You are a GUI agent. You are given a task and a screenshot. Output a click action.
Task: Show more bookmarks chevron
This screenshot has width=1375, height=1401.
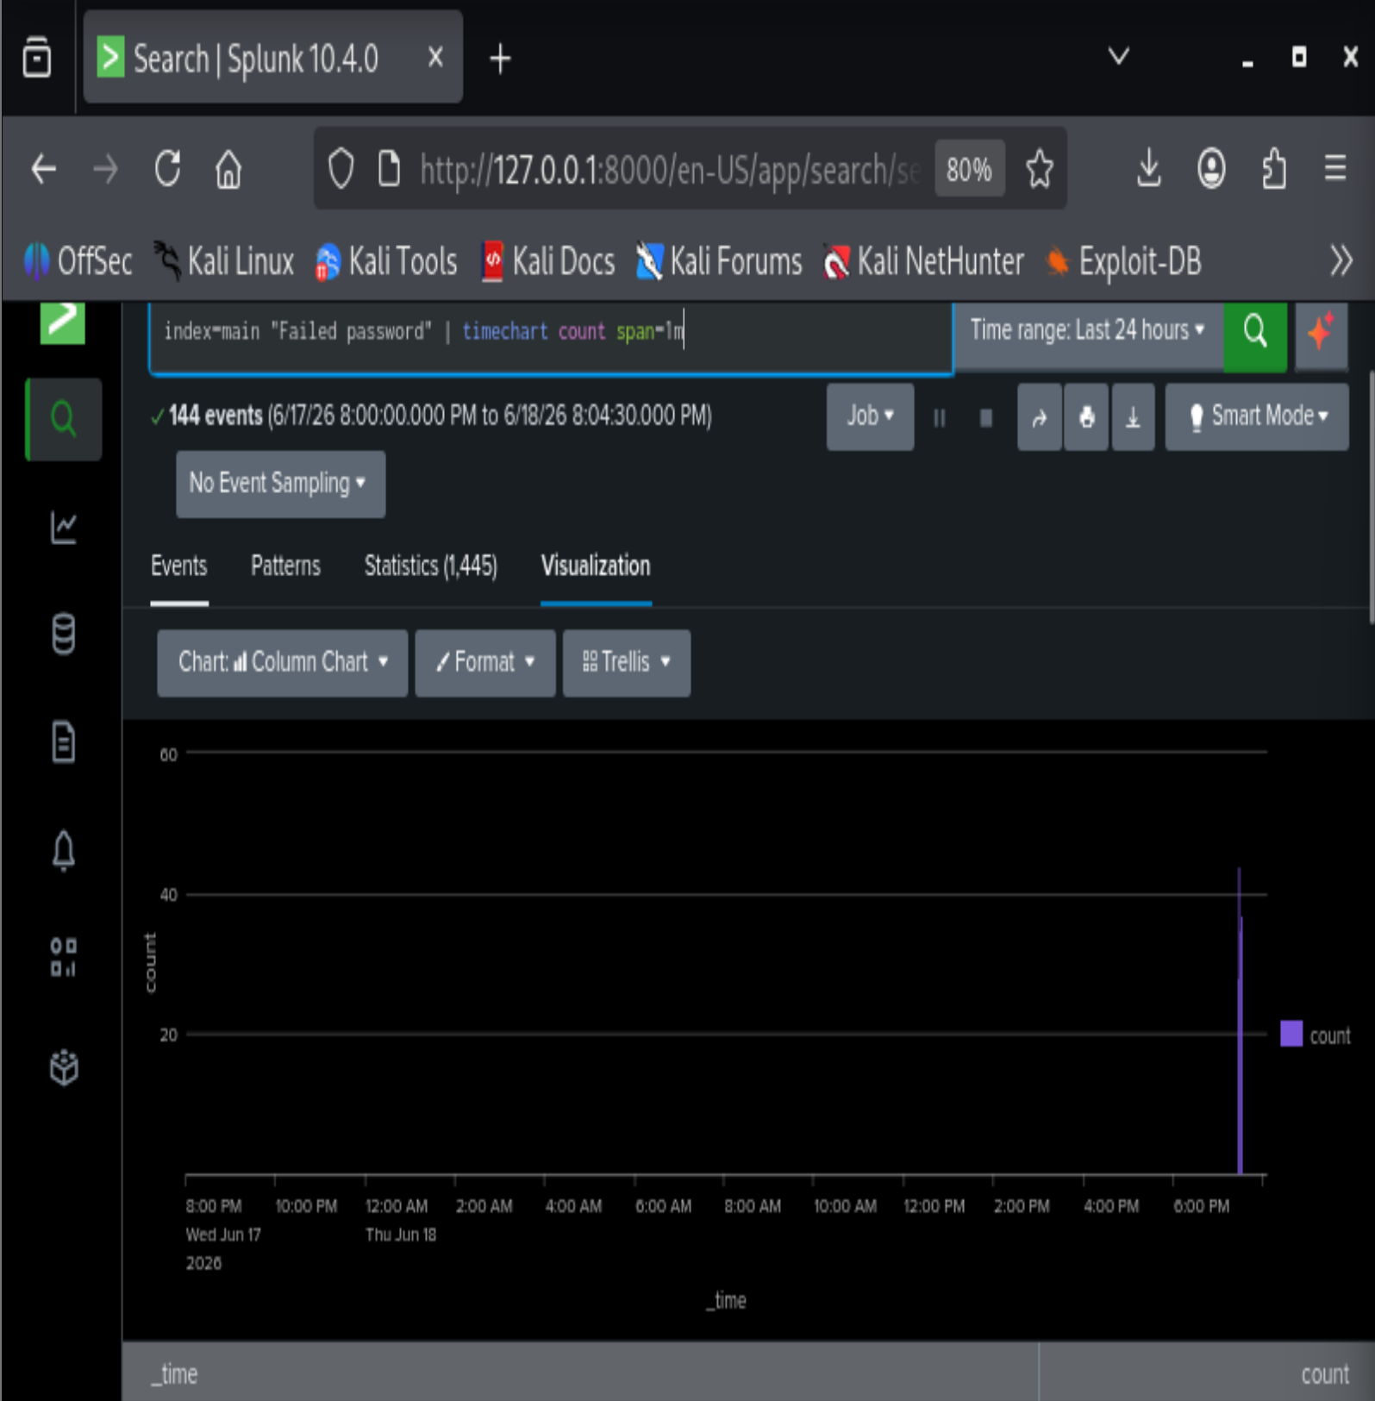click(1341, 260)
